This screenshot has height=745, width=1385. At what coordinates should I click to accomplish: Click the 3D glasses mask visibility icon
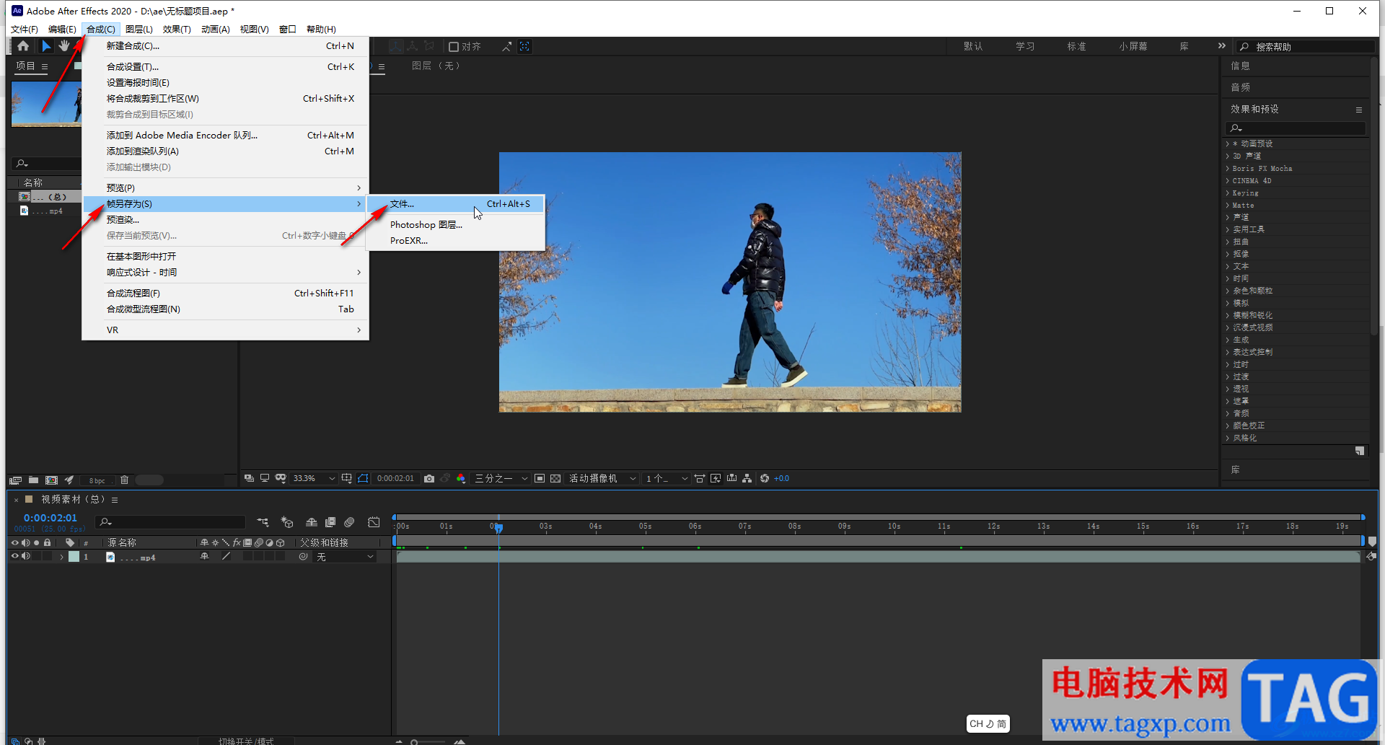pyautogui.click(x=281, y=478)
